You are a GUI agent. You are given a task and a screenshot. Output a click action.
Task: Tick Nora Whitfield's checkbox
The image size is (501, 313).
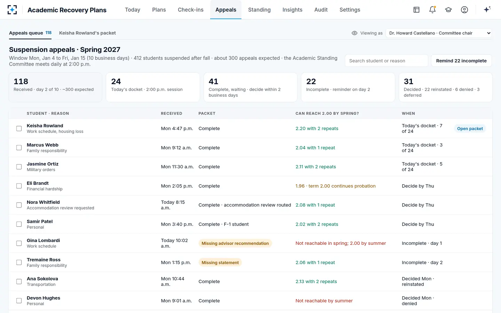click(19, 205)
